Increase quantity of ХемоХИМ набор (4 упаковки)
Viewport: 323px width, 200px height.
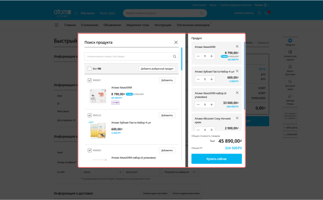tap(212, 105)
